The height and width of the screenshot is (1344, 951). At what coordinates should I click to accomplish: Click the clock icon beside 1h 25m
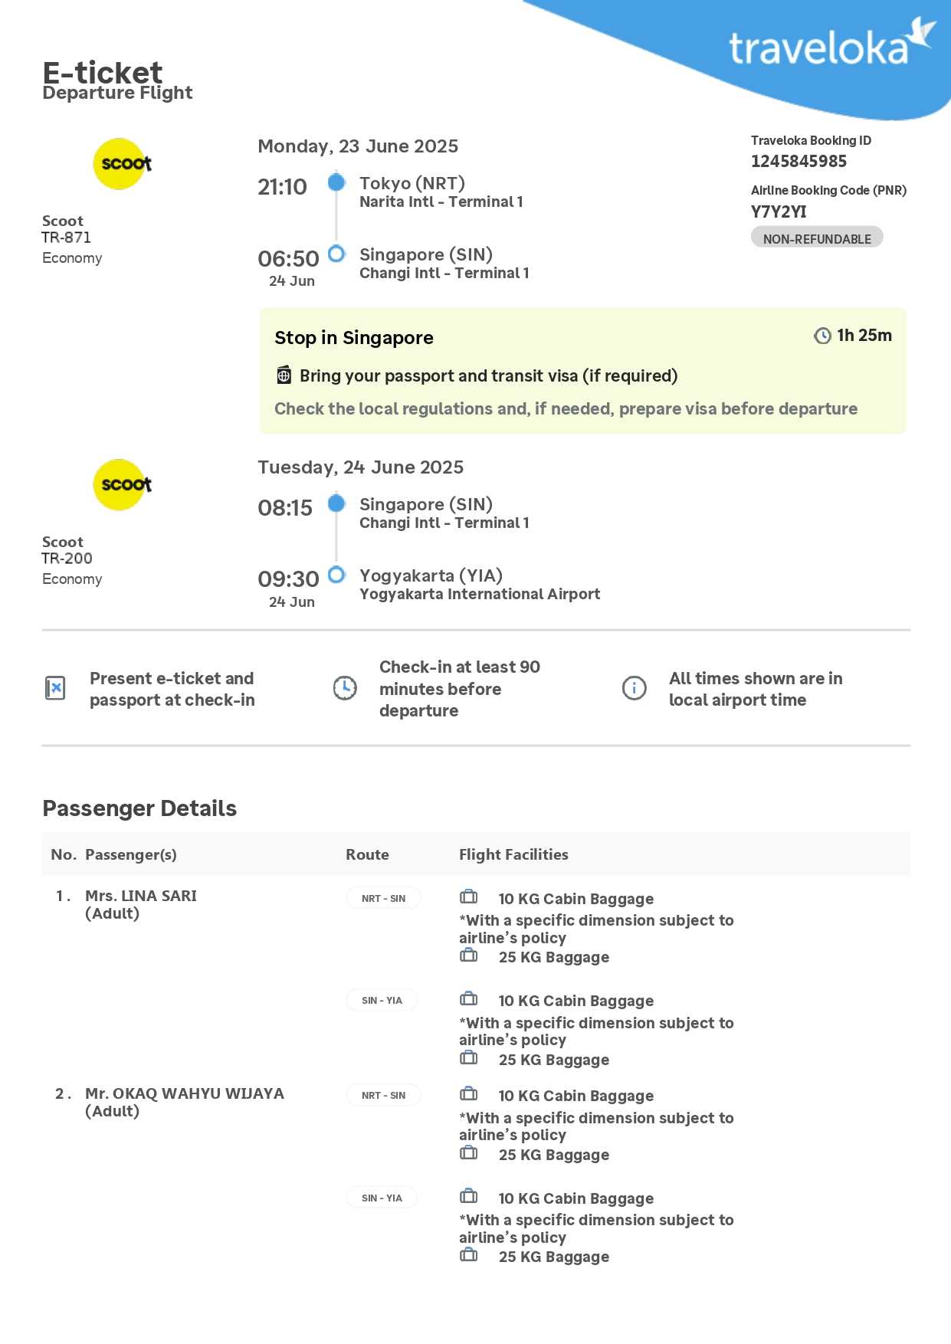pyautogui.click(x=822, y=336)
